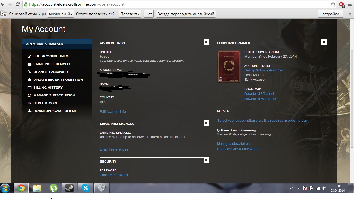This screenshot has height=200, width=356.
Task: Click Set Up Subscription Plan link
Action: pyautogui.click(x=264, y=70)
